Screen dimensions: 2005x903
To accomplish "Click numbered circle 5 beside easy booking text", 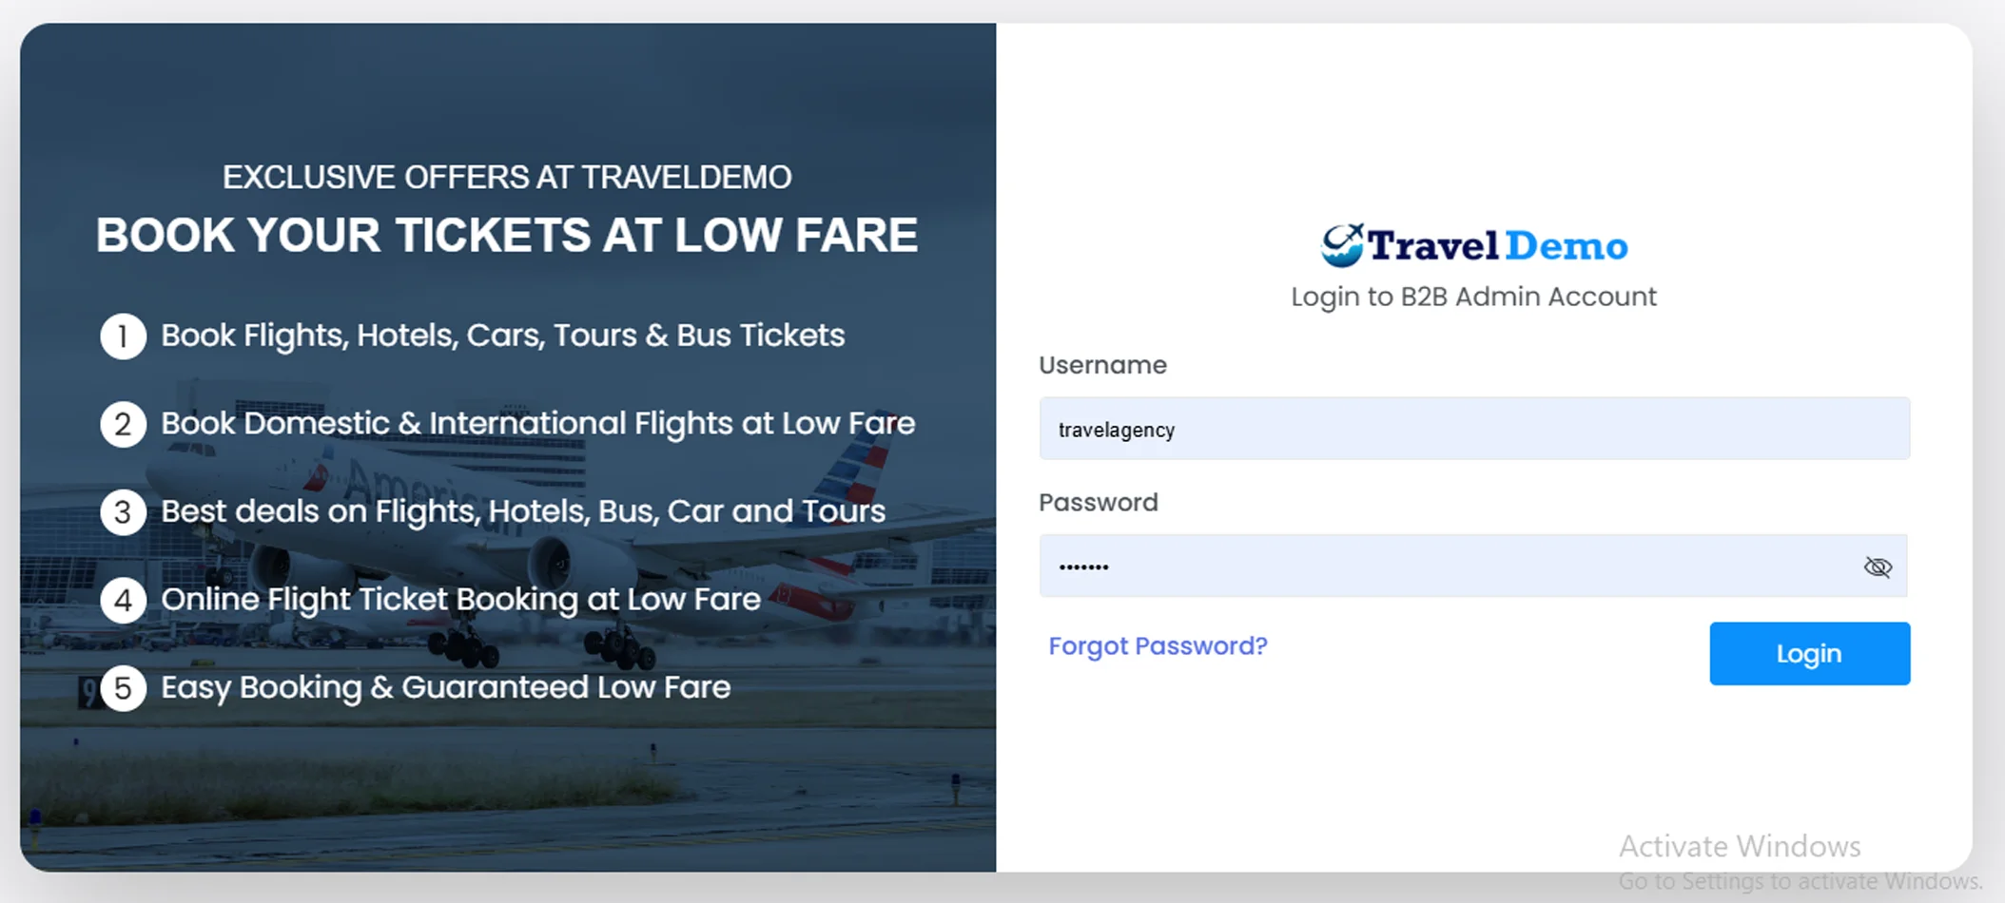I will tap(123, 688).
